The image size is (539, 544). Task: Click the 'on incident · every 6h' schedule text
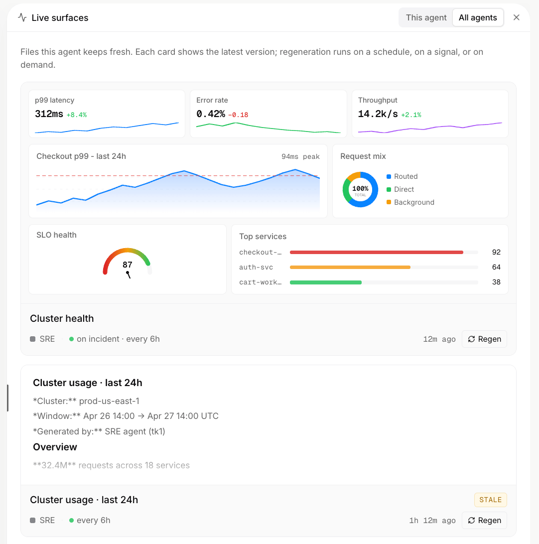[118, 339]
